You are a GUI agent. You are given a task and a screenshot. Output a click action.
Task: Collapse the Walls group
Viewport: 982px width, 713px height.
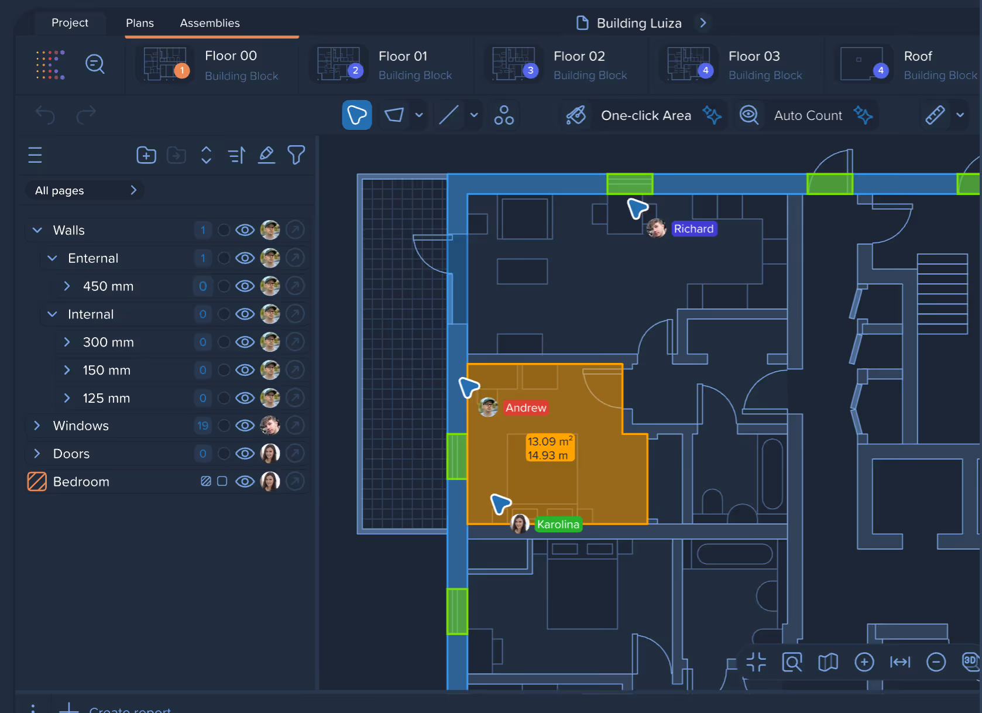(x=37, y=229)
